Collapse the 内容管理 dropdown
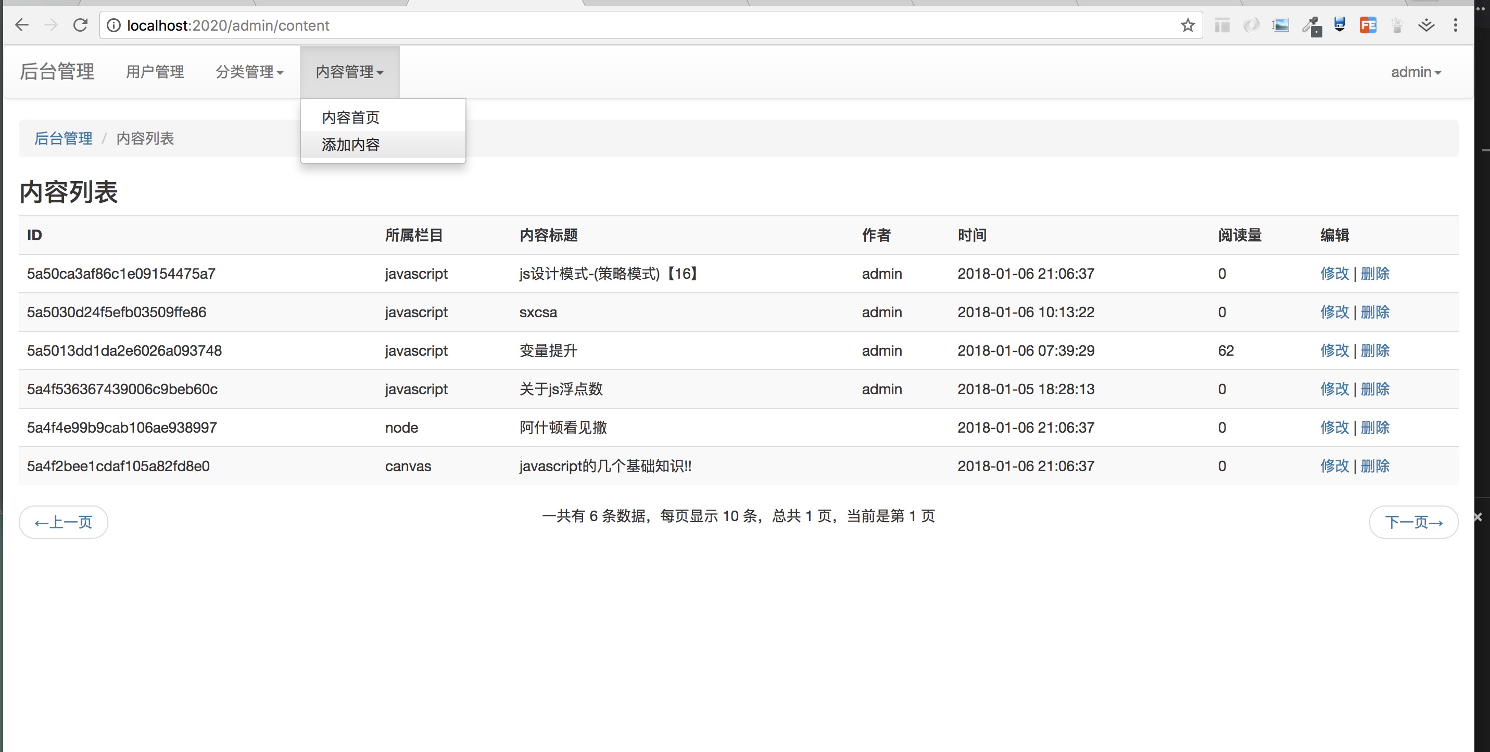The width and height of the screenshot is (1490, 752). pos(349,72)
